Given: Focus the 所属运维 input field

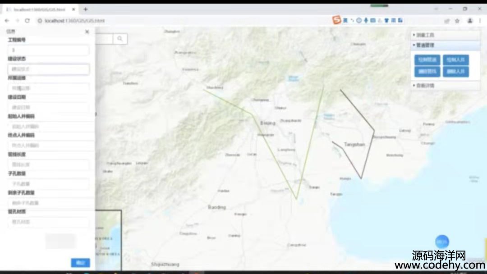Looking at the screenshot, I should pyautogui.click(x=48, y=88).
